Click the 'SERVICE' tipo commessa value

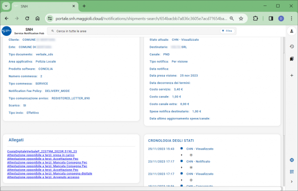pyautogui.click(x=42, y=84)
